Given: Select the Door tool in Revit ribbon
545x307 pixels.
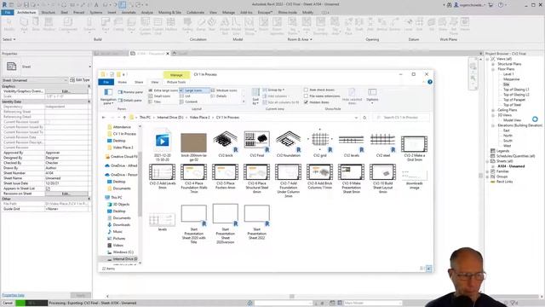Looking at the screenshot, I should click(36, 25).
